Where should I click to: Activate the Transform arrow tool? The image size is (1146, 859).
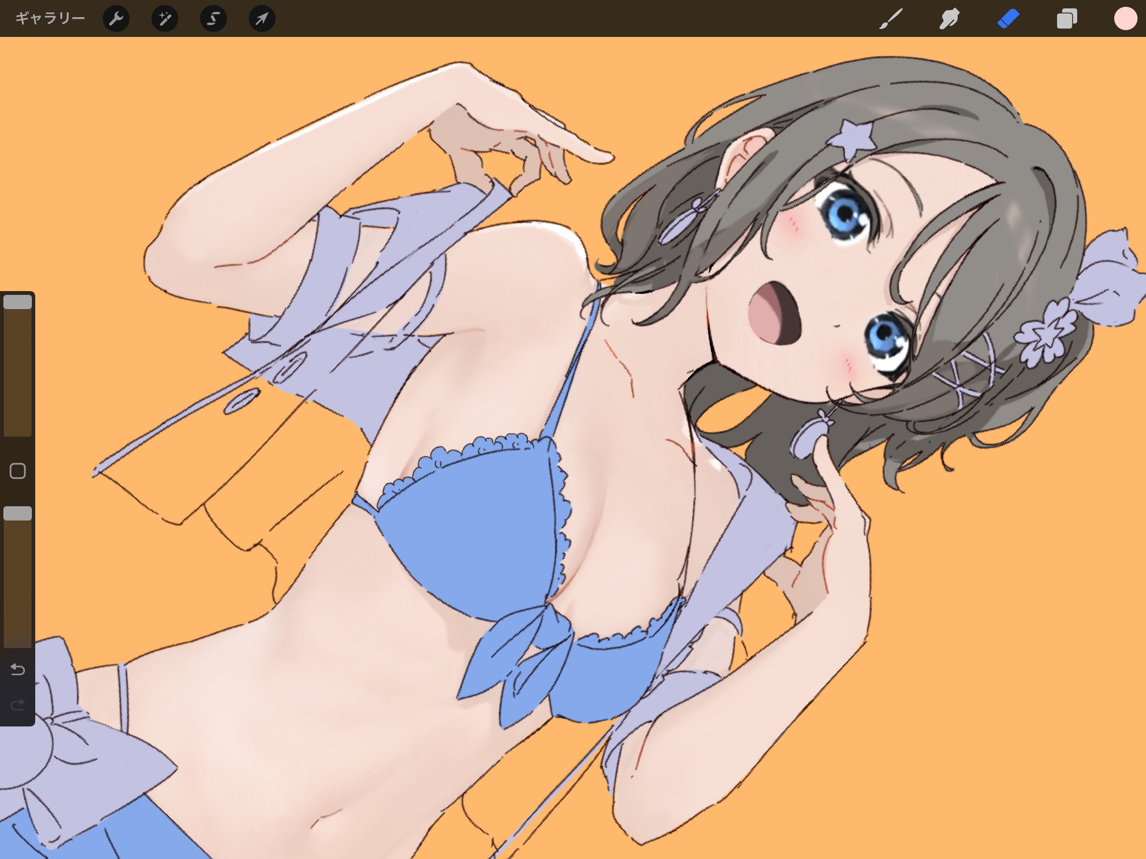[x=262, y=19]
